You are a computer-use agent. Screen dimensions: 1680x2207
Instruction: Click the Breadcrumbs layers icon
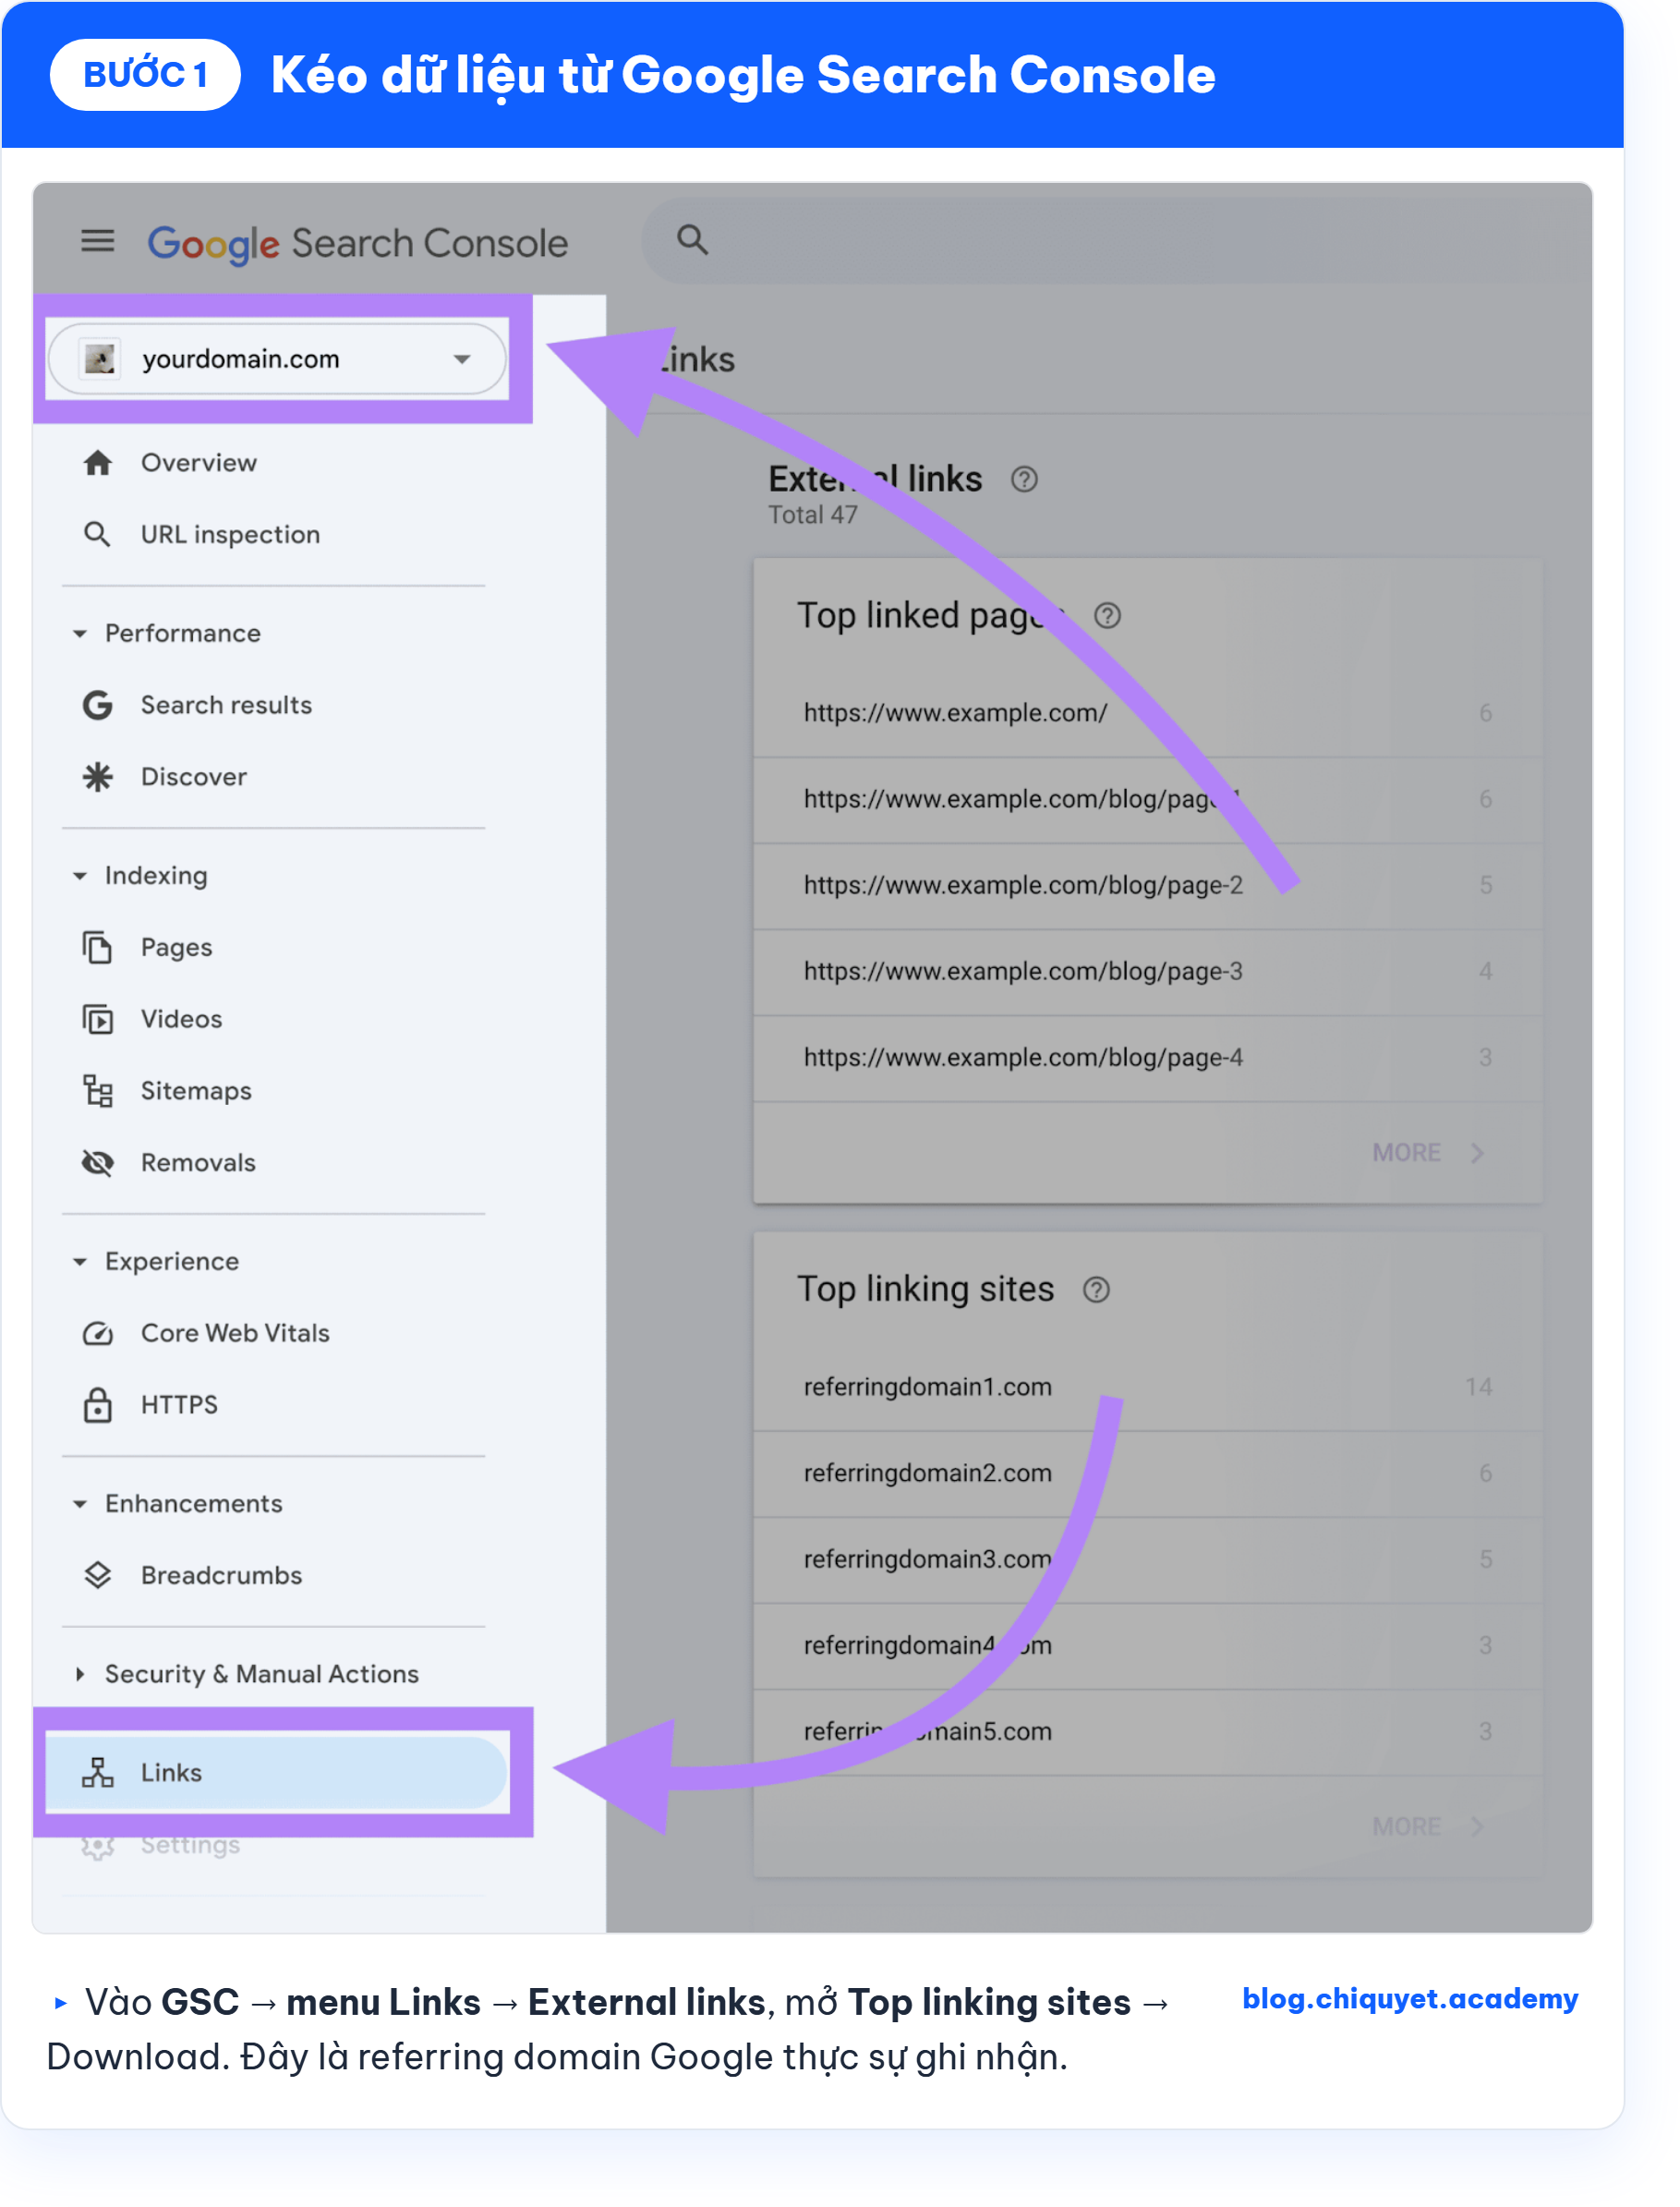pos(97,1576)
